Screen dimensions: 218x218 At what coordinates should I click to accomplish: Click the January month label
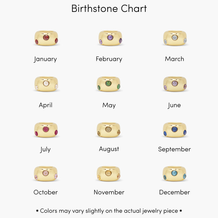point(45,59)
